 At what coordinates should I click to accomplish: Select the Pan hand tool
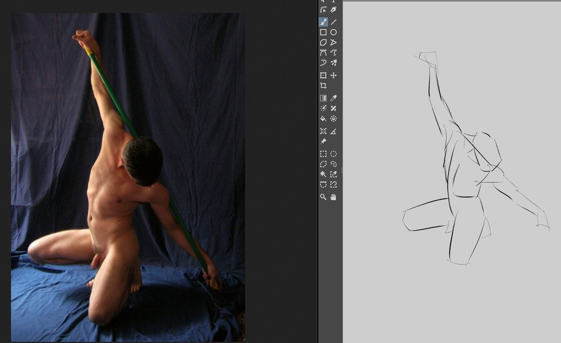point(334,197)
